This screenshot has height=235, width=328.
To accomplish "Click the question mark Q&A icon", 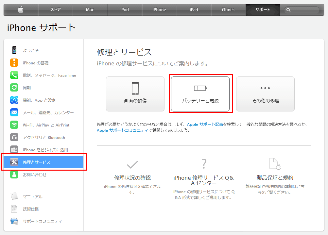I will pos(204,164).
